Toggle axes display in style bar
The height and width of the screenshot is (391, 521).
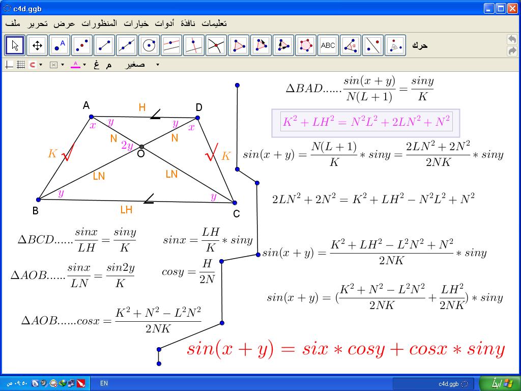pyautogui.click(x=9, y=65)
